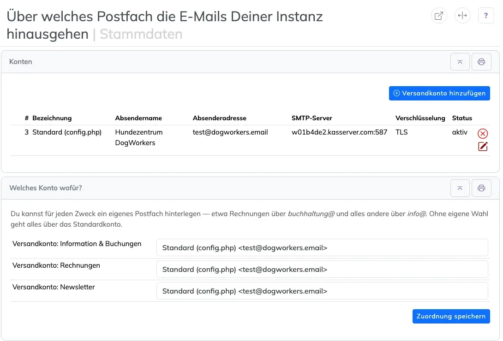Click the Welches Konto wofür? heading
This screenshot has width=503, height=341.
46,188
